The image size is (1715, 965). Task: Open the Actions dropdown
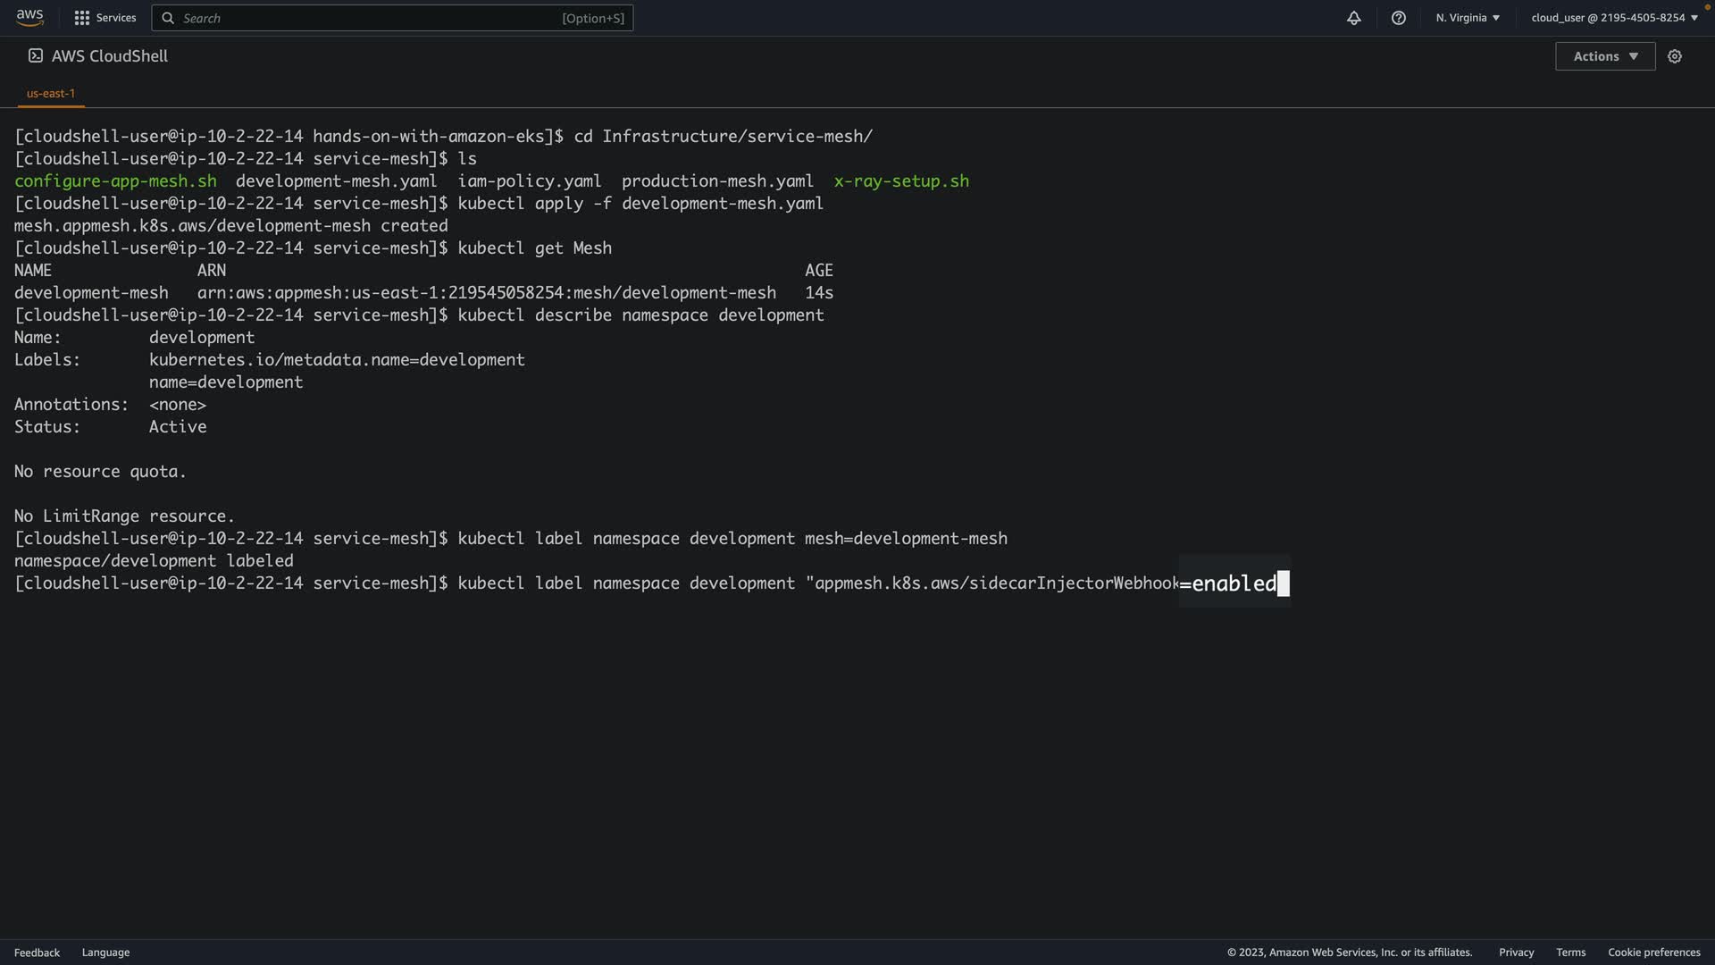point(1604,56)
